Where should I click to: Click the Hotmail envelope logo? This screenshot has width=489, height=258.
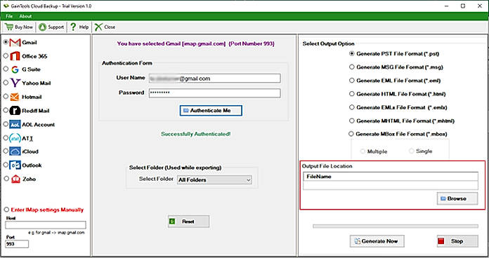point(15,97)
